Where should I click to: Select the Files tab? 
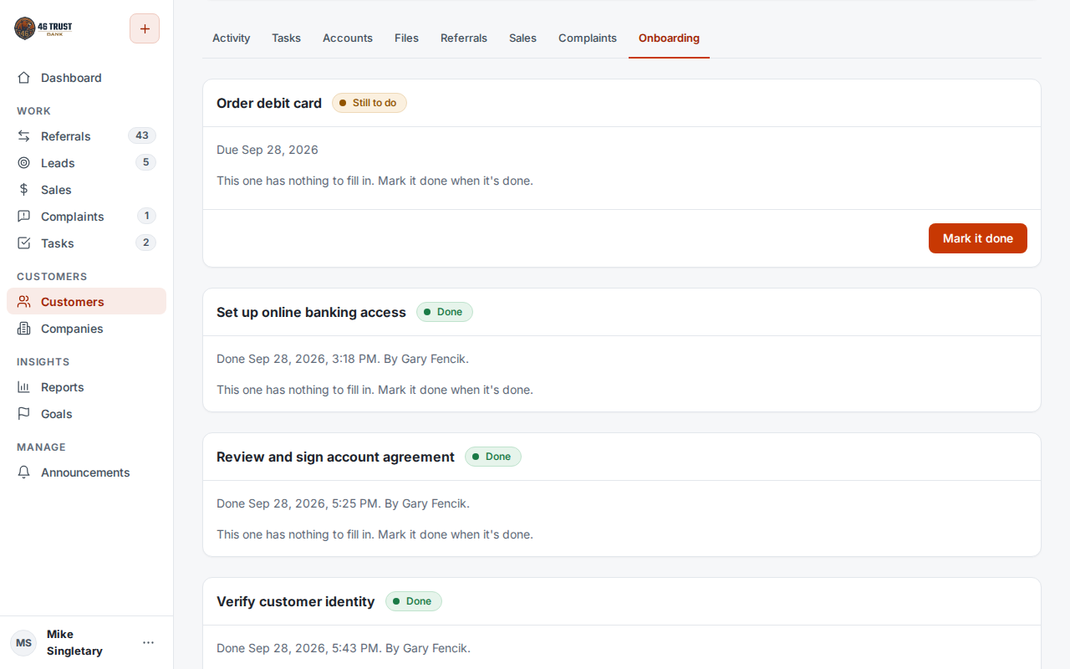(x=406, y=38)
